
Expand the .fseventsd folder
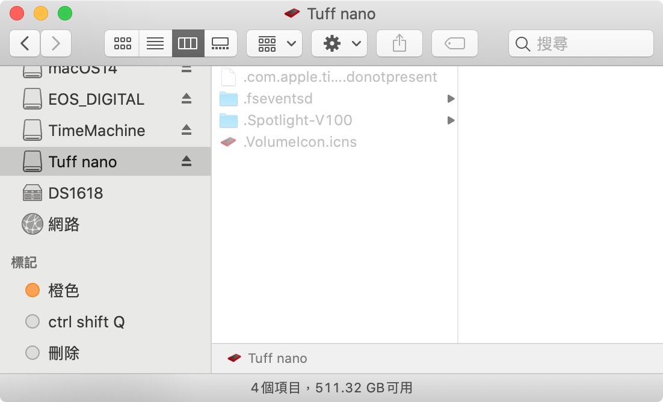coord(451,99)
